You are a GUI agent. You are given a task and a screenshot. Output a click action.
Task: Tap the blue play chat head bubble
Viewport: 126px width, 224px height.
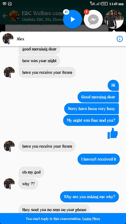pyautogui.click(x=72, y=19)
